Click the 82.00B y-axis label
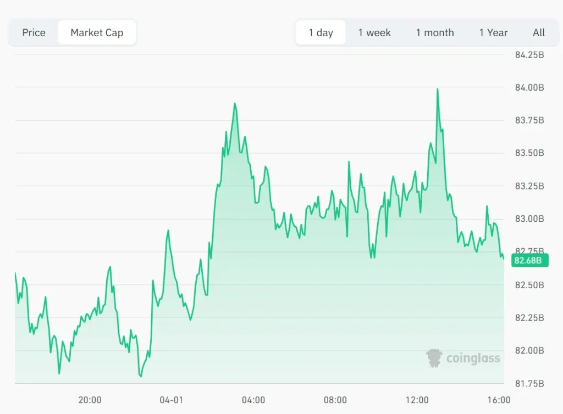 coord(529,350)
